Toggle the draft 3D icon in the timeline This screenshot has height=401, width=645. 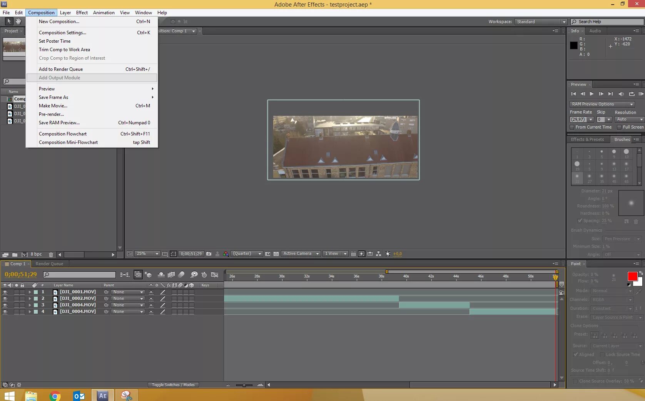pyautogui.click(x=148, y=274)
